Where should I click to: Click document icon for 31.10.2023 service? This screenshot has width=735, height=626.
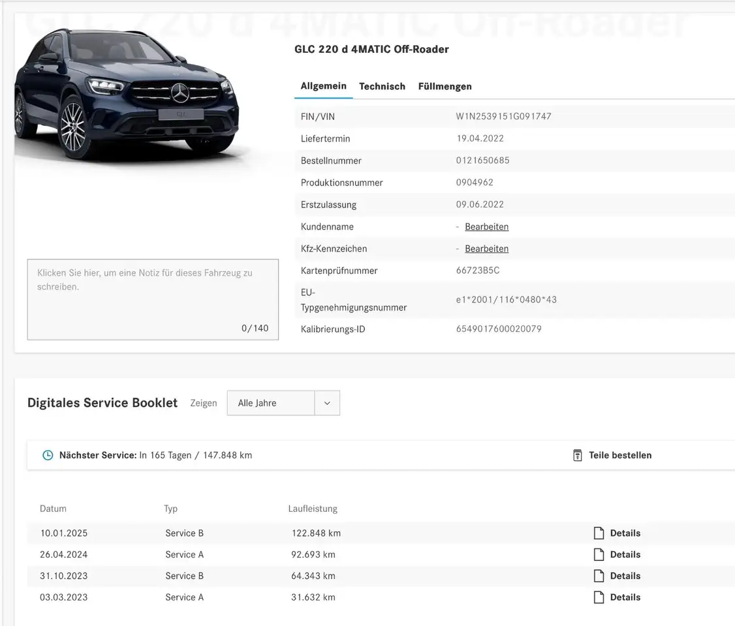(x=599, y=576)
